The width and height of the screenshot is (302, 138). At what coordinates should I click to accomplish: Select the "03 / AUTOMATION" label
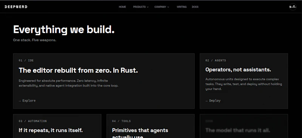pyautogui.click(x=32, y=121)
